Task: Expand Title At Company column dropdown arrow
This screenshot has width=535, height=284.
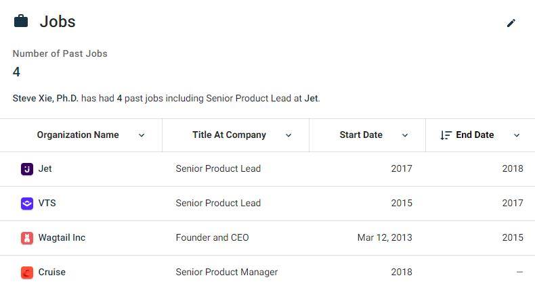Action: pos(288,135)
